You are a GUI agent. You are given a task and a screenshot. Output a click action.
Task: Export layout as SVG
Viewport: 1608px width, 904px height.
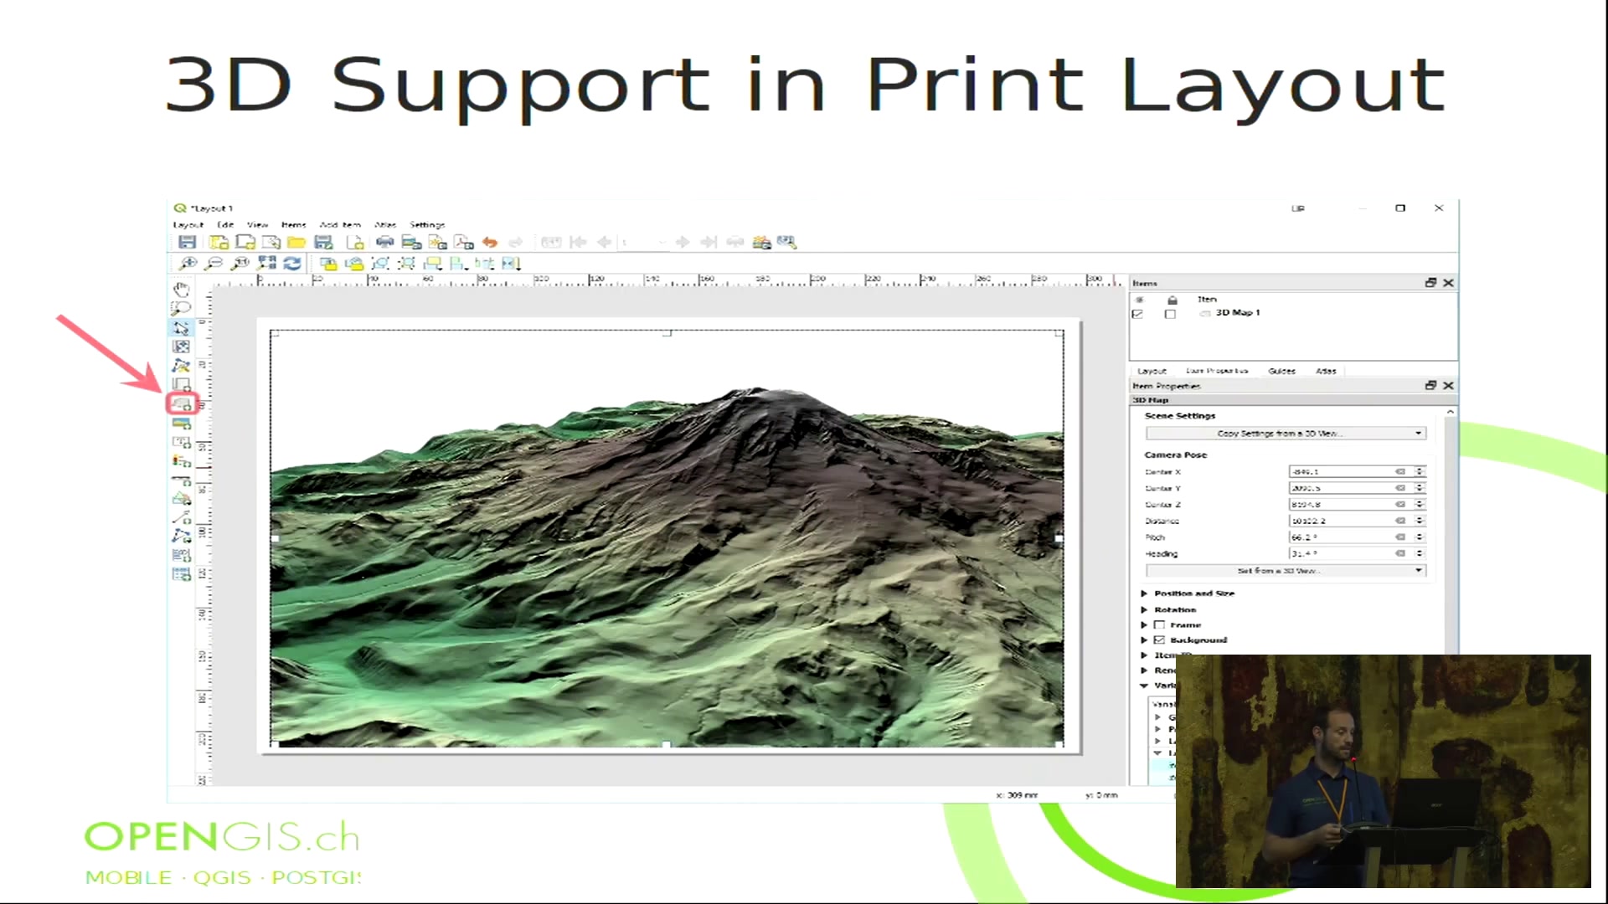click(437, 242)
